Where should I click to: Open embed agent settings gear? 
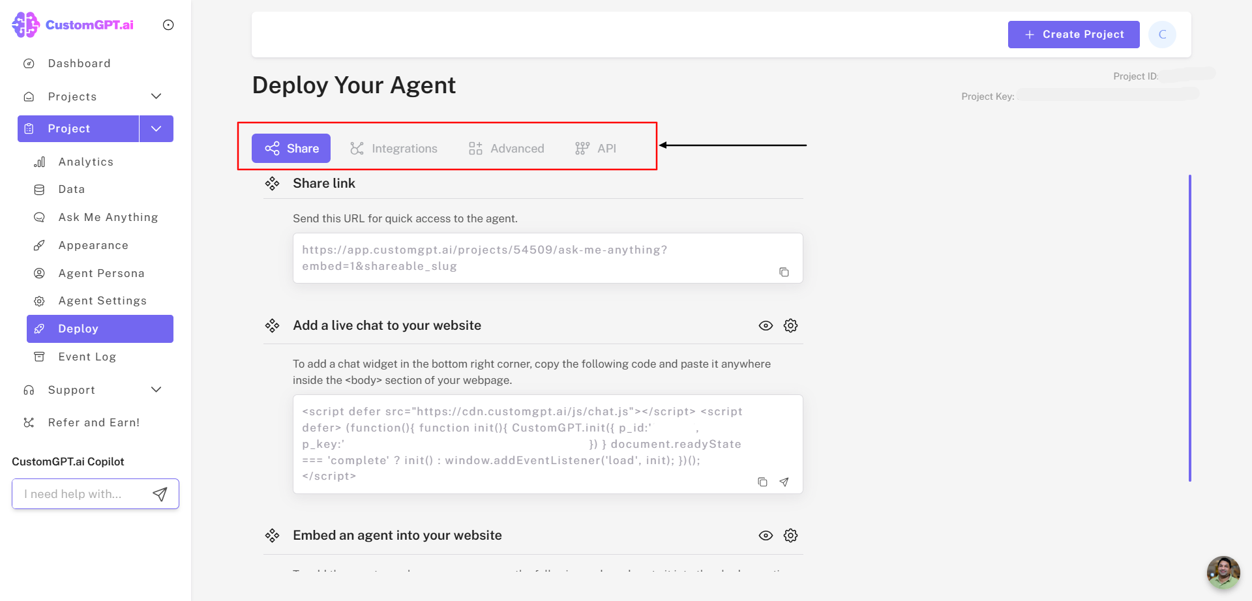point(790,536)
